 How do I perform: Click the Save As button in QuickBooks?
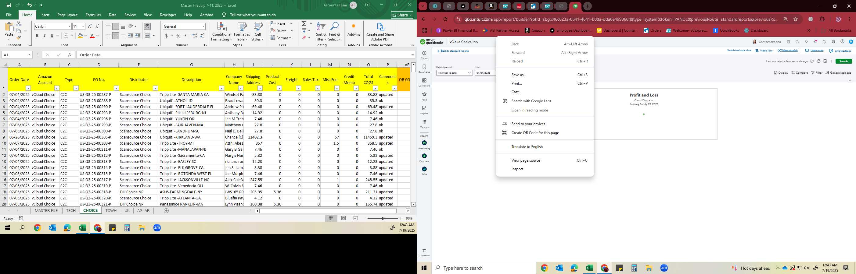coord(844,61)
